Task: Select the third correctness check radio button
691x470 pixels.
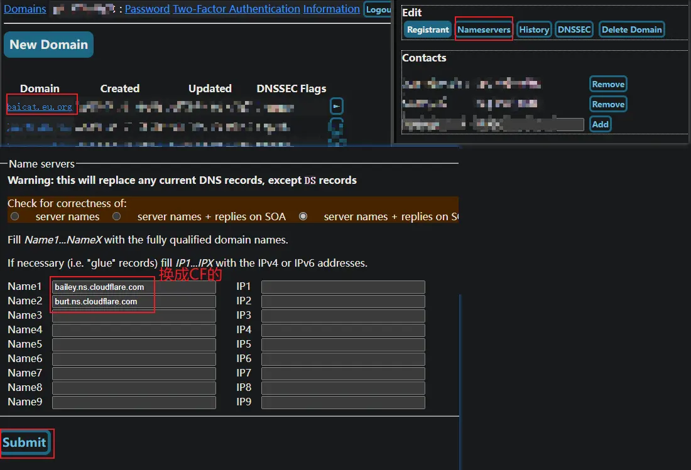Action: click(303, 216)
